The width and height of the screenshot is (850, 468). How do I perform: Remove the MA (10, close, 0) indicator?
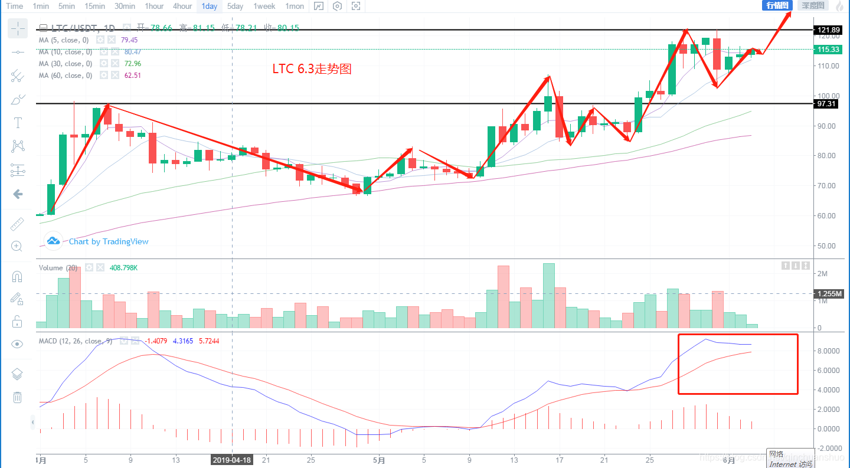click(x=115, y=52)
